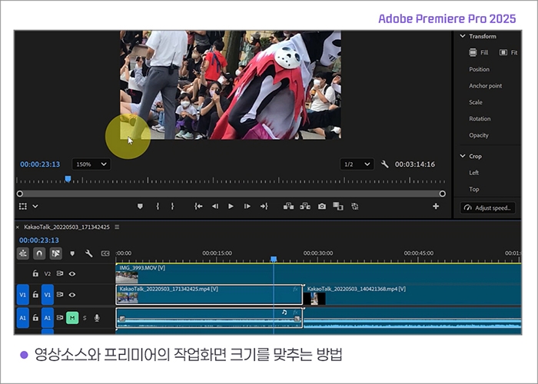The height and width of the screenshot is (384, 538).
Task: Click the Lift button
Action: 288,206
